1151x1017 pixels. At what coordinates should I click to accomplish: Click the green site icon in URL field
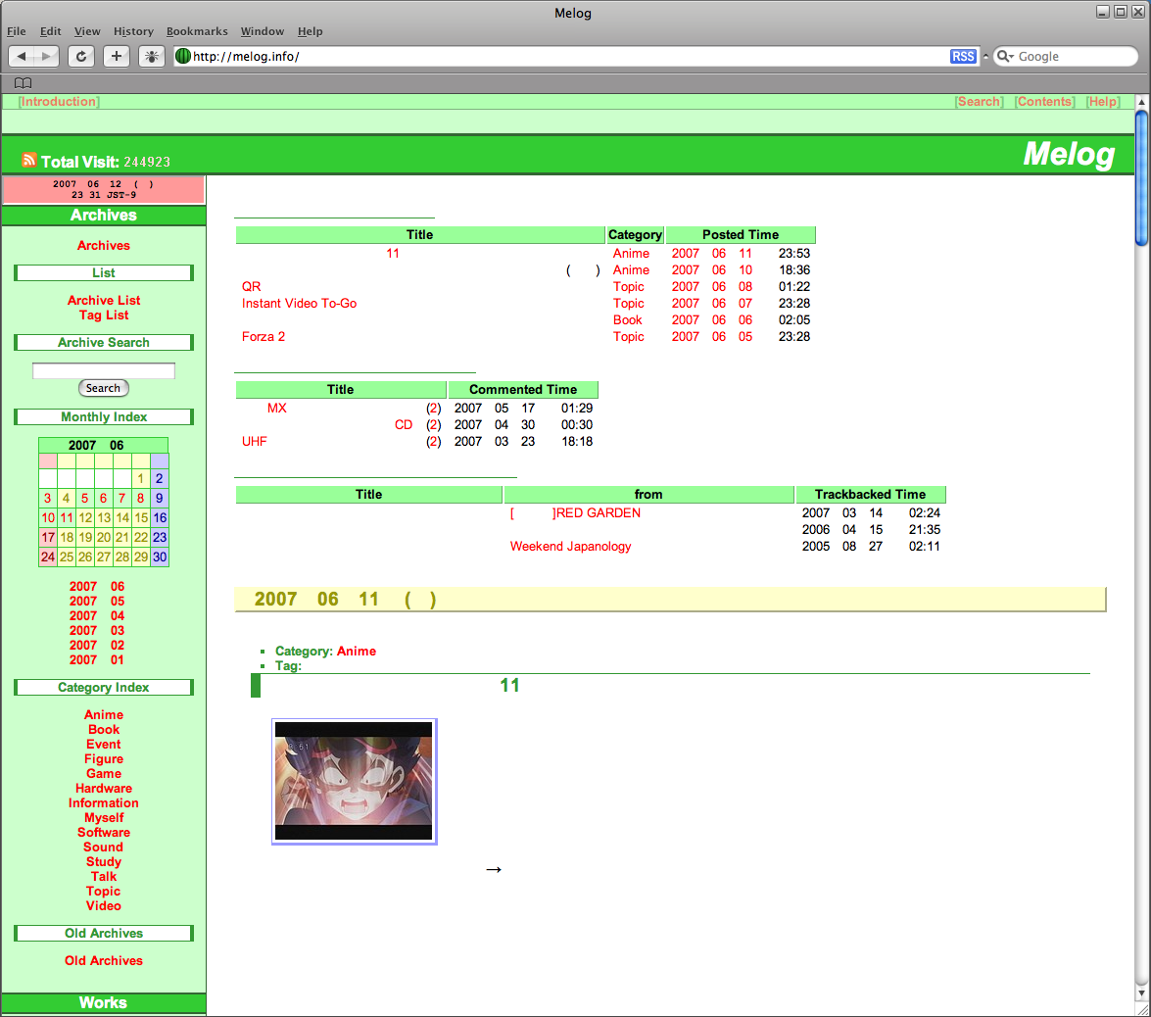[183, 56]
